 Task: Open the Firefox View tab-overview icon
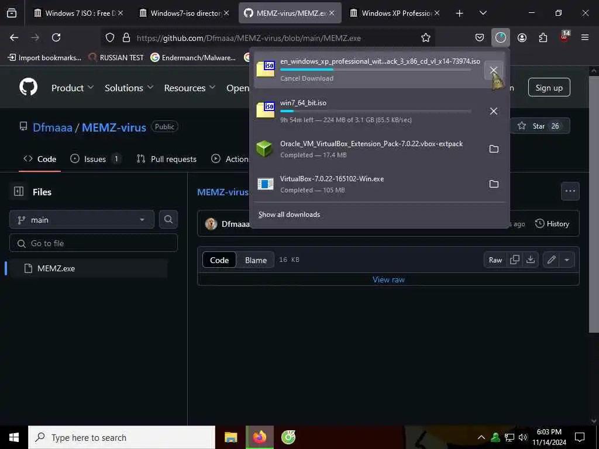[12, 13]
